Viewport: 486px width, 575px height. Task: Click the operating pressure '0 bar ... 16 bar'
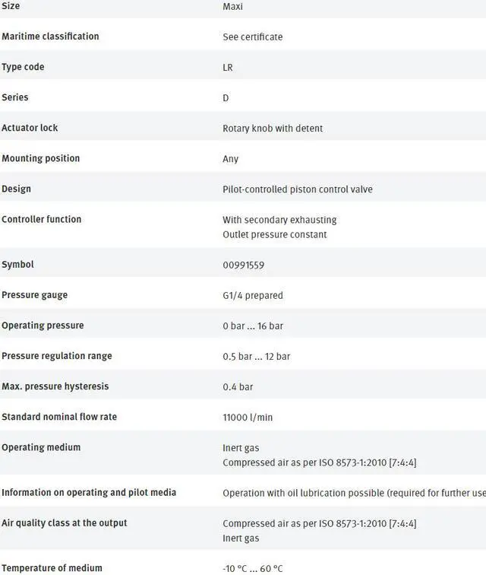pos(253,326)
